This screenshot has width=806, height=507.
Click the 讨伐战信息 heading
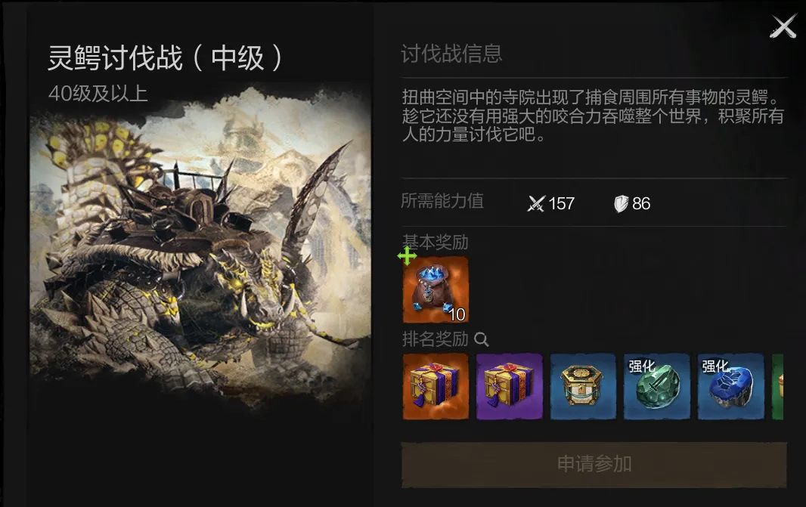tap(451, 54)
